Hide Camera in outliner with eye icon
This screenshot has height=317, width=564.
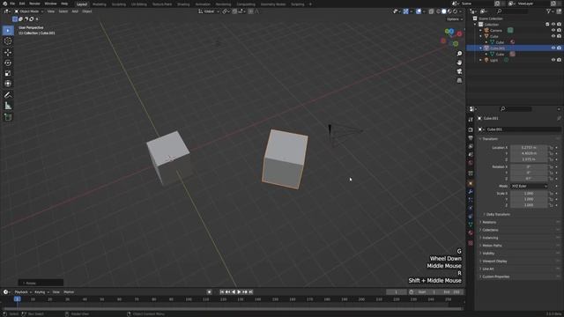(x=553, y=30)
